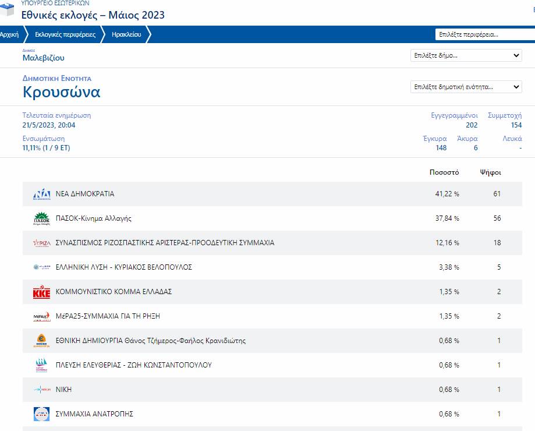Click the ΝΙΚΗ party logo

[42, 390]
